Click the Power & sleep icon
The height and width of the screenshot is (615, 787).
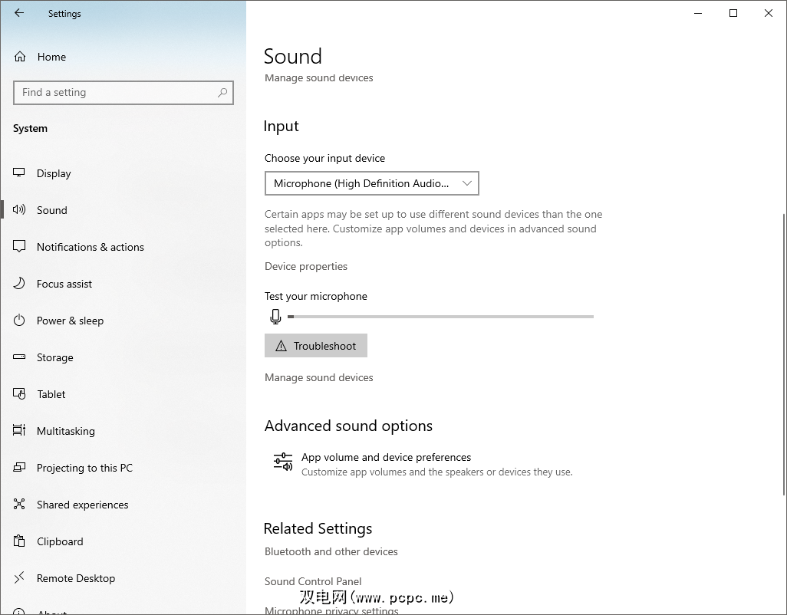click(19, 321)
